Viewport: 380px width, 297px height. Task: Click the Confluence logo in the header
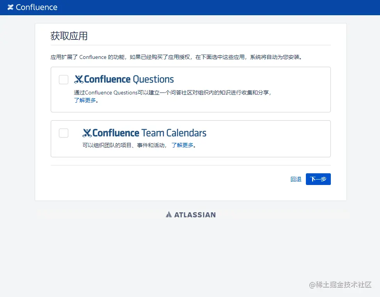coord(32,7)
